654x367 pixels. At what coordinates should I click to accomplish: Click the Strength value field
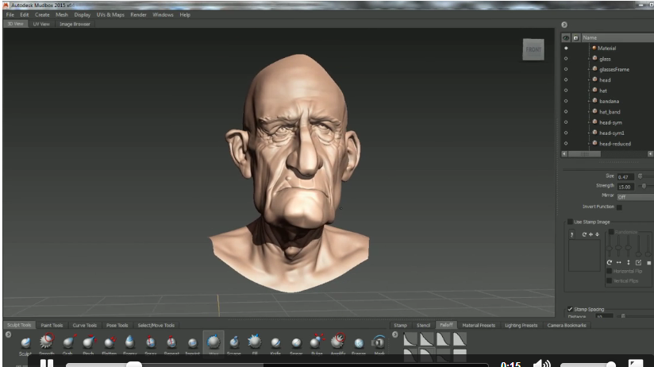(625, 186)
